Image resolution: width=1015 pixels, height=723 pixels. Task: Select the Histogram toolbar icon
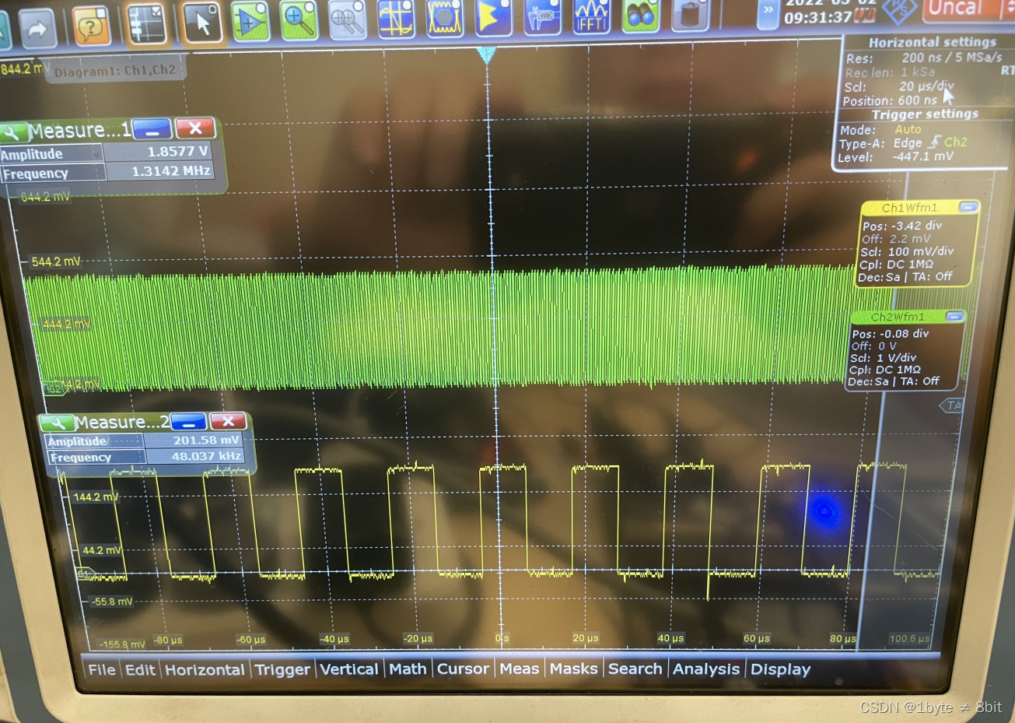[x=494, y=18]
